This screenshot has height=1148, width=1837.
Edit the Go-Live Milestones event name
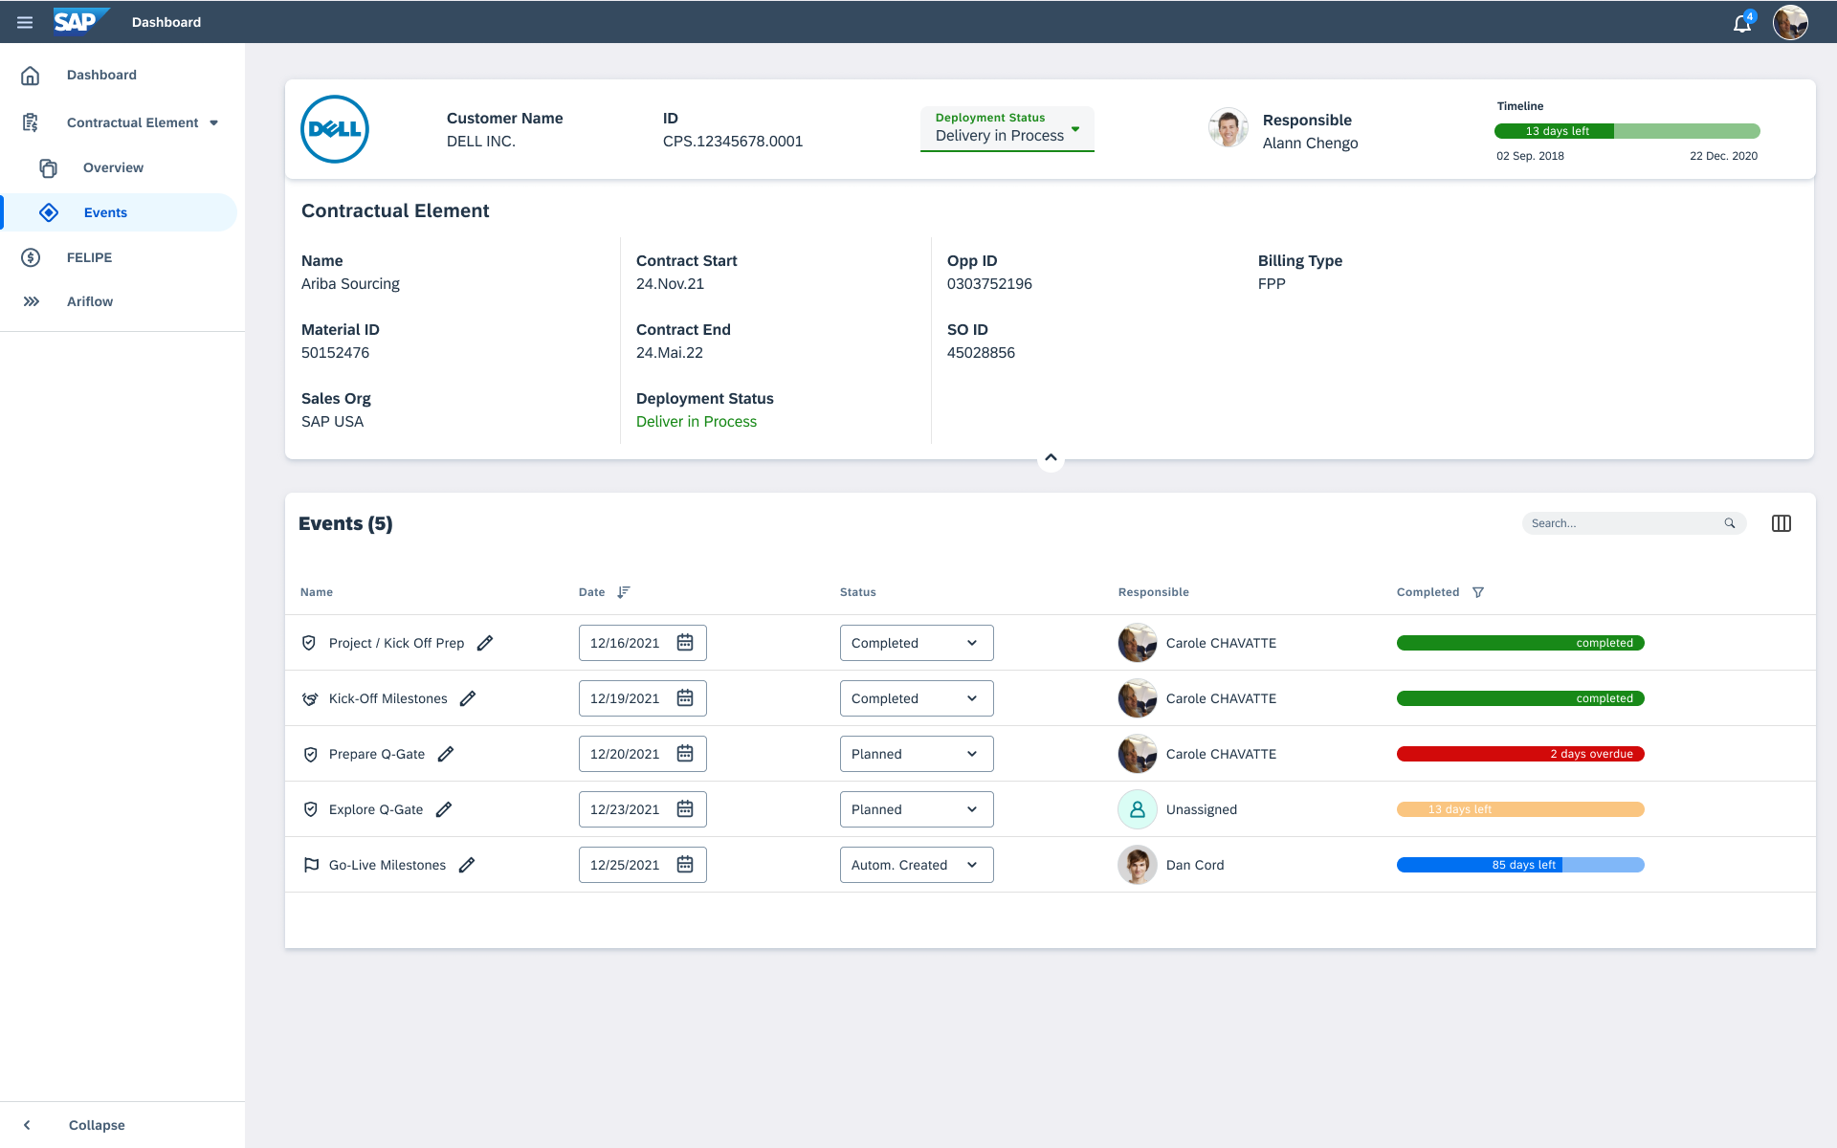(467, 865)
